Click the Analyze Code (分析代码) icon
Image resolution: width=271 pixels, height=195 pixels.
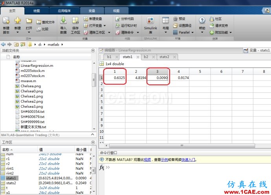[117, 19]
